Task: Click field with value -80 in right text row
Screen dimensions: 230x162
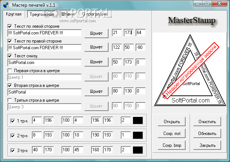Action: tap(140, 47)
